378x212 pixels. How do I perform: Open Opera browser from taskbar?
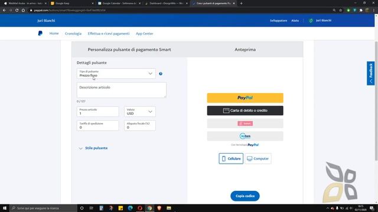click(140, 208)
